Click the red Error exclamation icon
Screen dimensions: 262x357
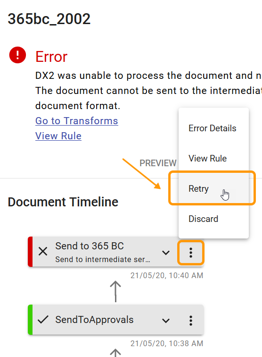17,55
